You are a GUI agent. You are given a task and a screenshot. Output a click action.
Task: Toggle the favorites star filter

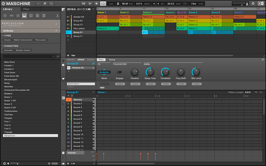(x=58, y=56)
